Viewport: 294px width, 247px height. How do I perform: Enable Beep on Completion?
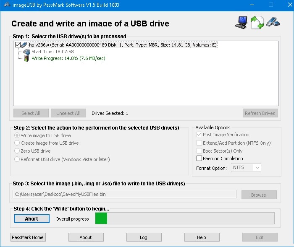[199, 159]
